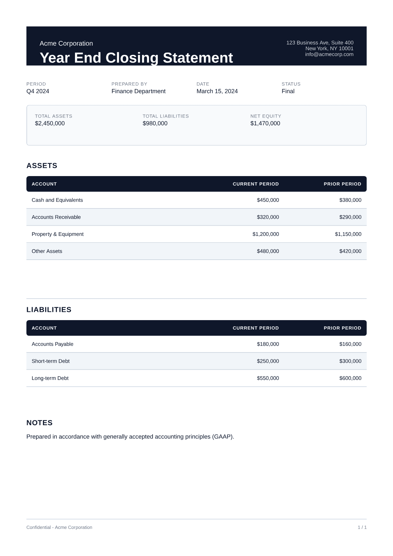Click the Year End Closing Statement title
The image size is (393, 556).
[x=136, y=58]
